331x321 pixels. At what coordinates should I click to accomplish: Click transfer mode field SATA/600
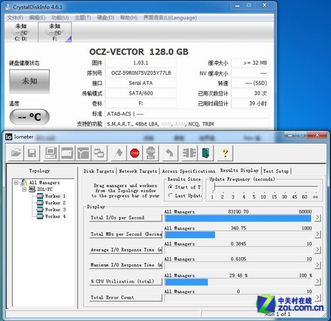click(x=141, y=93)
